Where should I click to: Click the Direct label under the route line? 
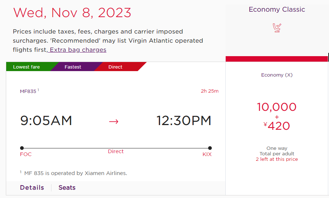click(116, 151)
